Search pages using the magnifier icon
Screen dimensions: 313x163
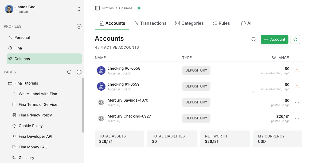69,72
